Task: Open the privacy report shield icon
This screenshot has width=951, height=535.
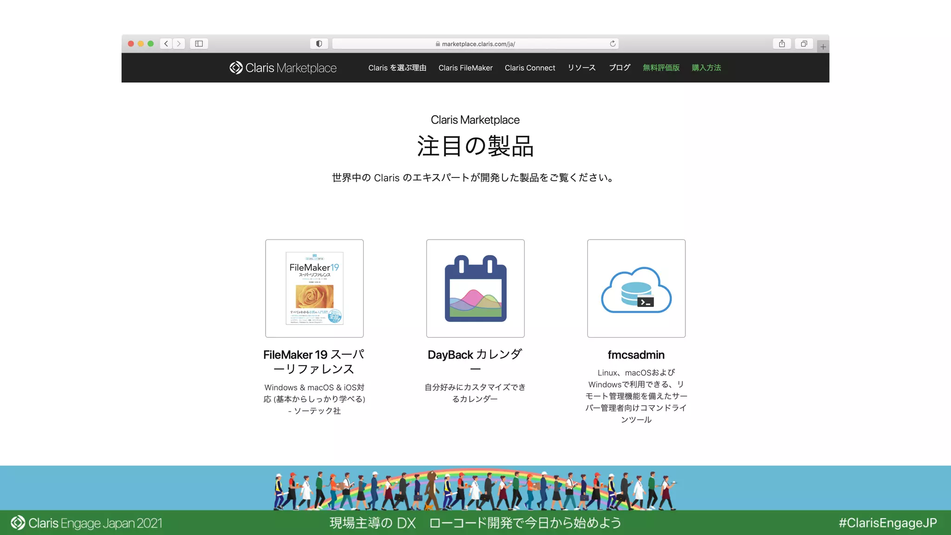Action: [x=319, y=44]
